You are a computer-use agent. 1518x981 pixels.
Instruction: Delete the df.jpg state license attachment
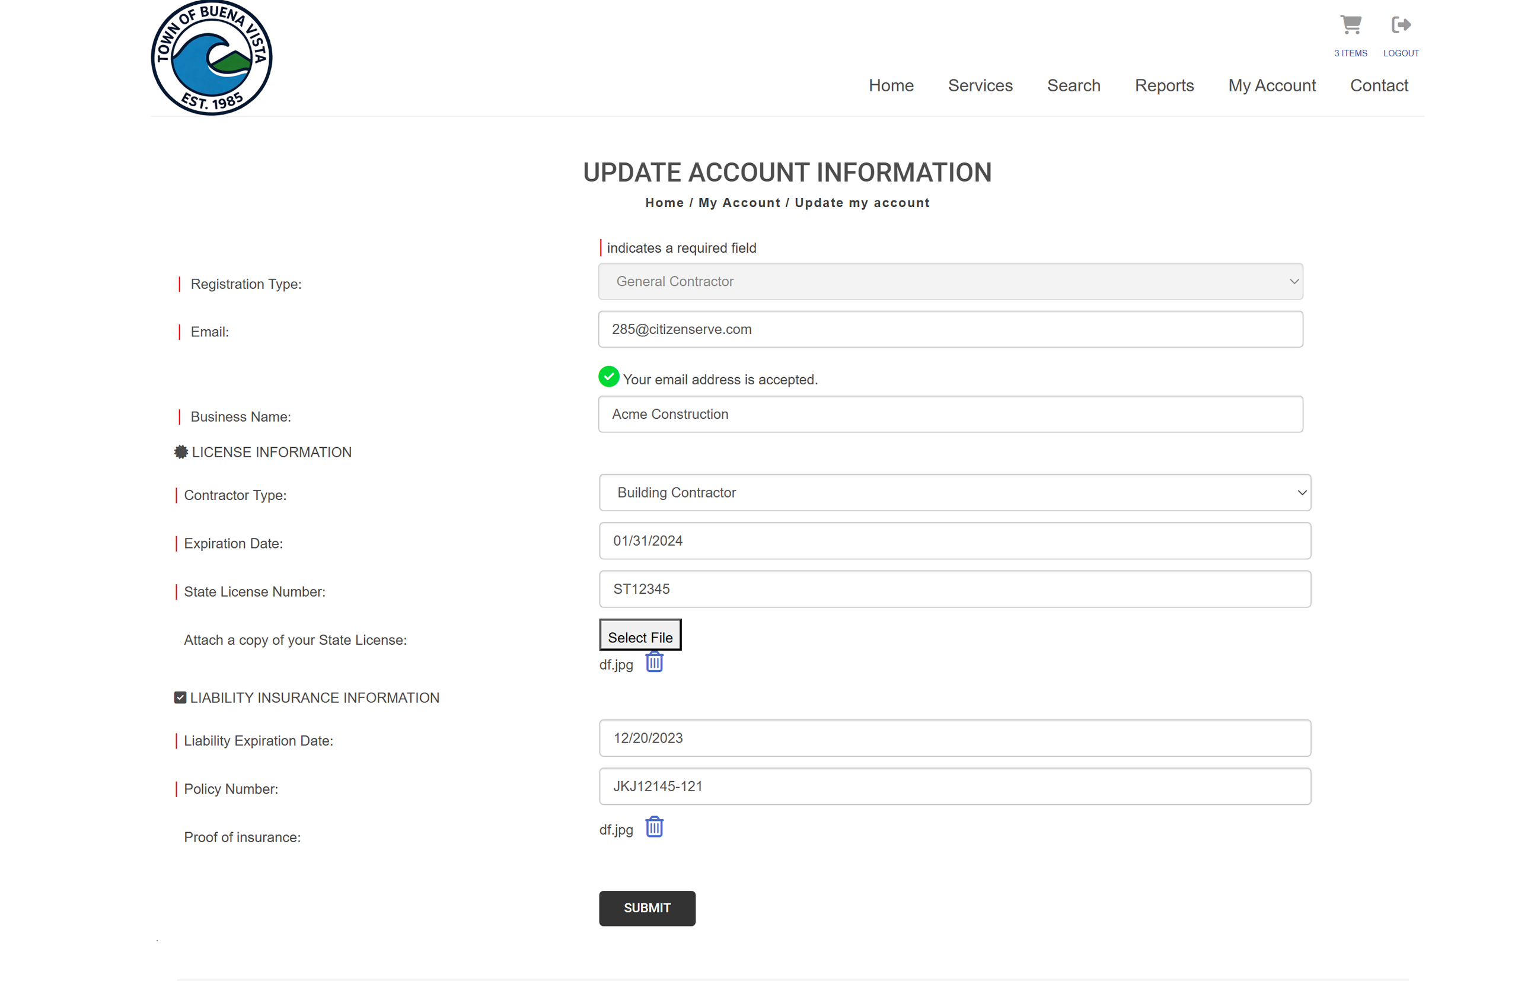tap(655, 663)
